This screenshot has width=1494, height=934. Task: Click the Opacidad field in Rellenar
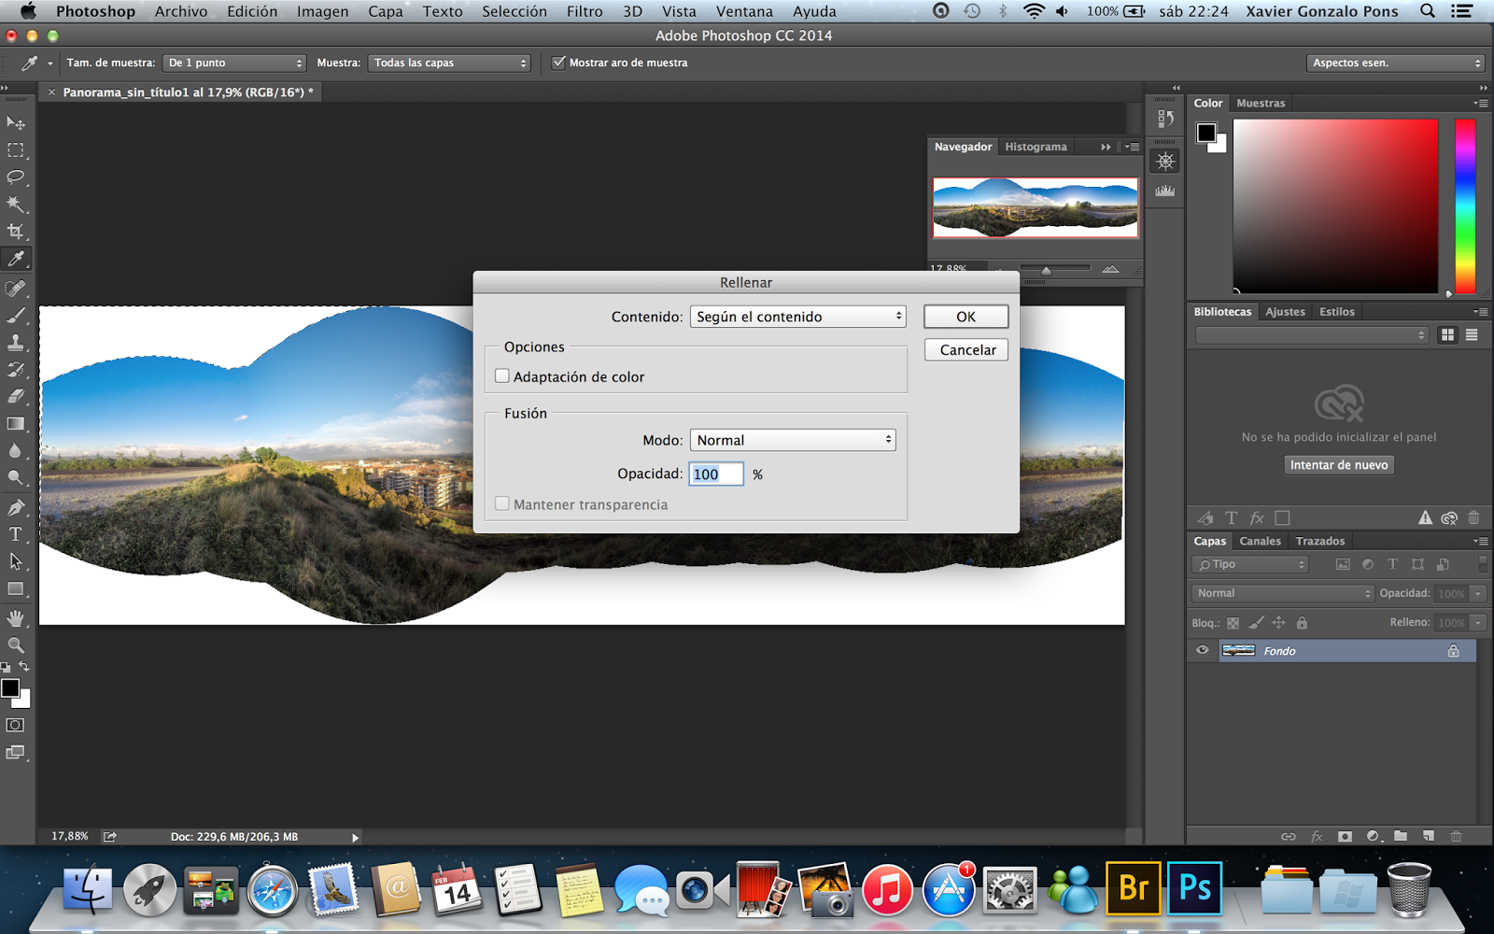tap(716, 474)
